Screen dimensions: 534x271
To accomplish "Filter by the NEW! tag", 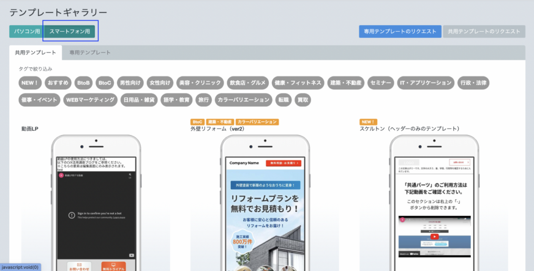I will coord(30,83).
